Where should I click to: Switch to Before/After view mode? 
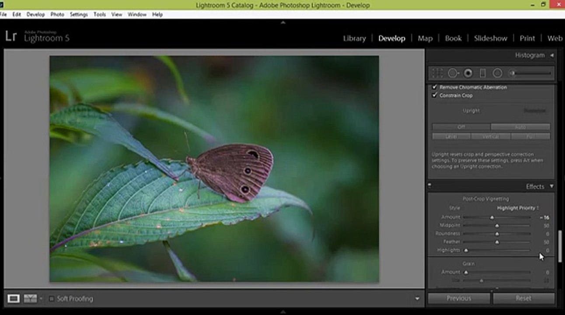[30, 298]
